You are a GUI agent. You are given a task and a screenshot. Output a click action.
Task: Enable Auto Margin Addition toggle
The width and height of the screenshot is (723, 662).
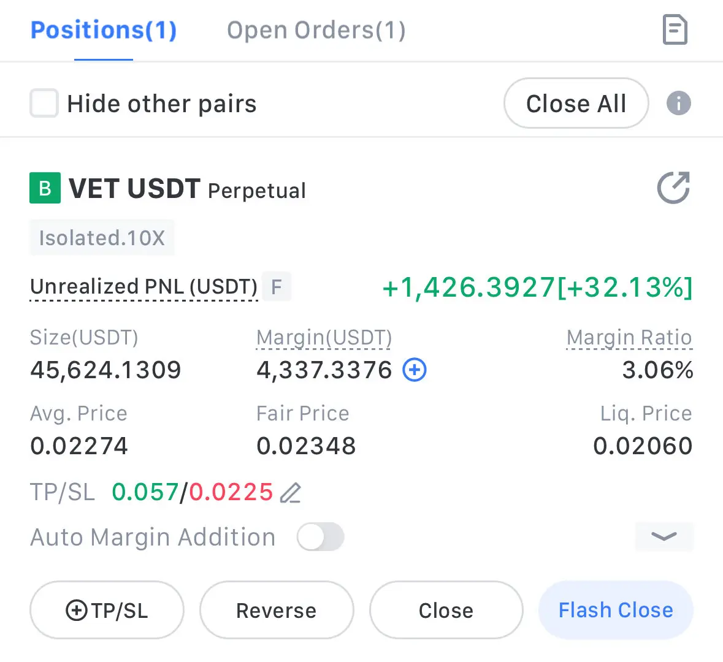pos(321,537)
